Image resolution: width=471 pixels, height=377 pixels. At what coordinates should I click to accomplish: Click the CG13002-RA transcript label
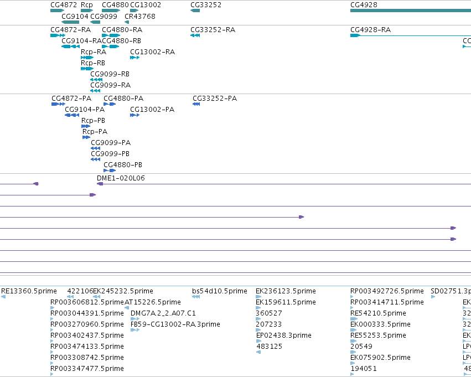pos(152,52)
